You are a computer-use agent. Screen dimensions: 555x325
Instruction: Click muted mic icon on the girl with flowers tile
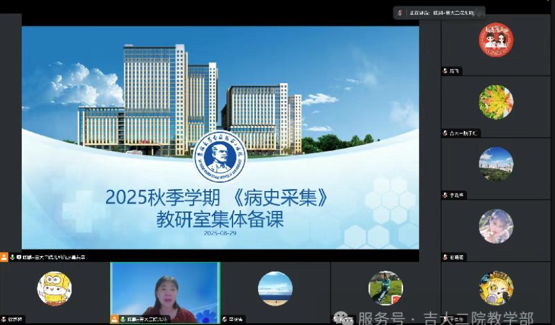point(445,257)
